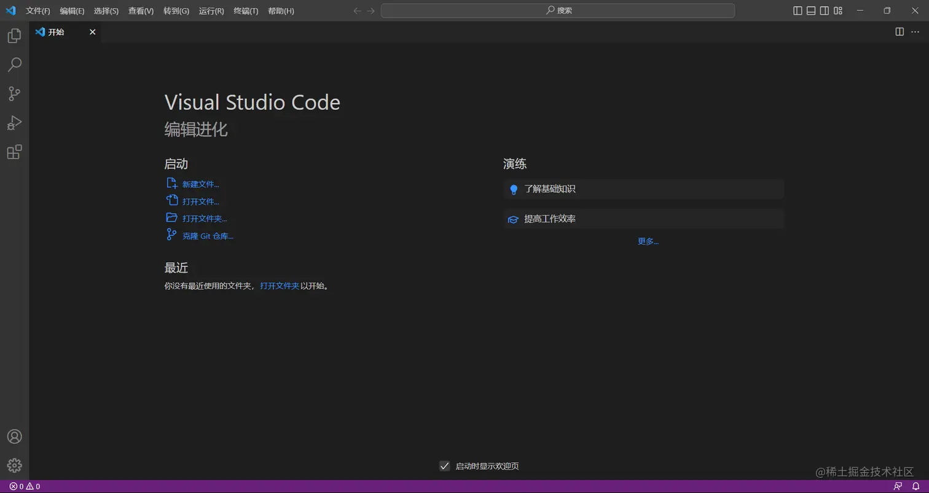
Task: Open the 选择(S) menu
Action: pyautogui.click(x=106, y=11)
